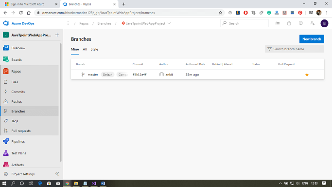Click the Search branch name field

(x=294, y=49)
